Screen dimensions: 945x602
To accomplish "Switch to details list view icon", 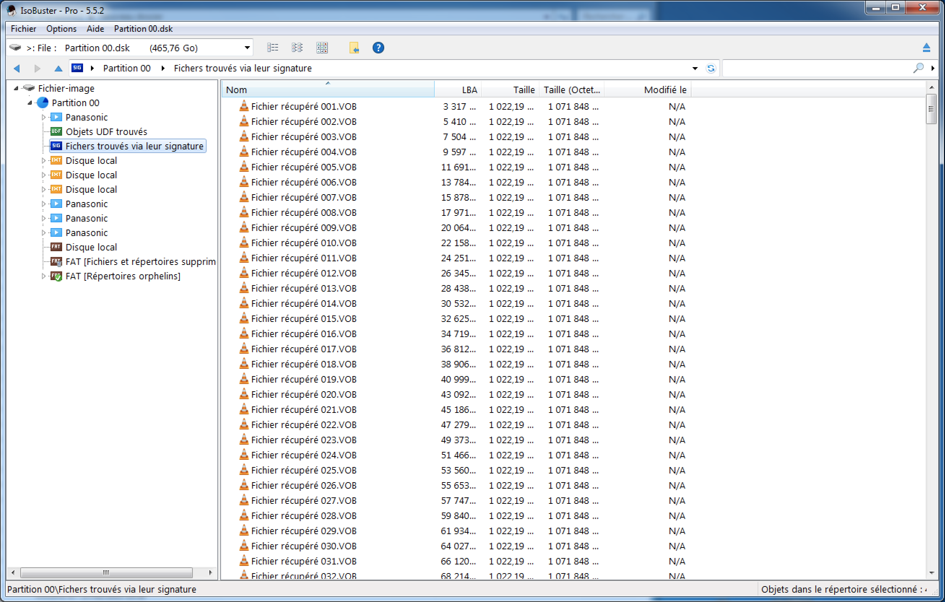I will 272,48.
